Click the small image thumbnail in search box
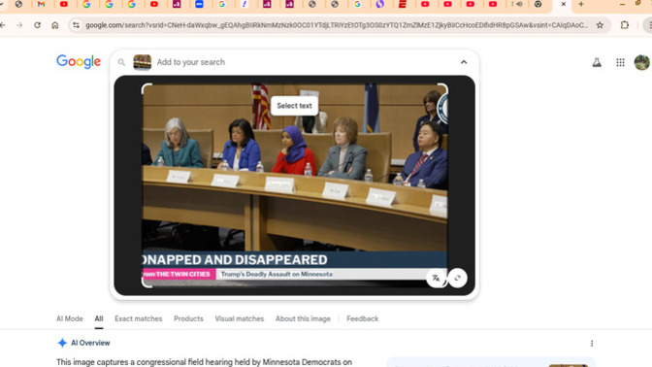Viewport: 652px width, 367px height. point(143,62)
